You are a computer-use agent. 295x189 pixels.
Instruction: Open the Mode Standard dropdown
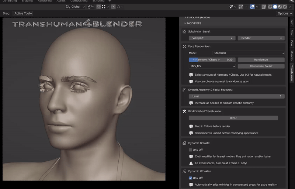(249, 53)
